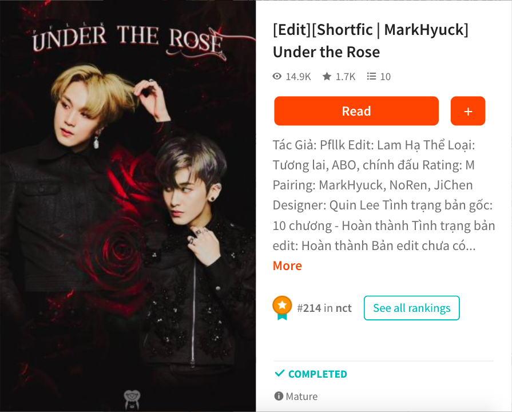Open See all rankings
This screenshot has height=412, width=512.
(x=412, y=308)
